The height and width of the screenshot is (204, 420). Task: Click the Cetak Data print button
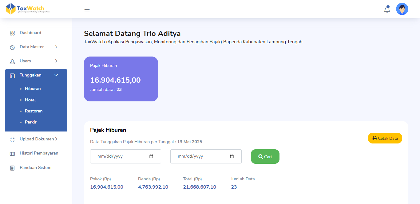[385, 138]
